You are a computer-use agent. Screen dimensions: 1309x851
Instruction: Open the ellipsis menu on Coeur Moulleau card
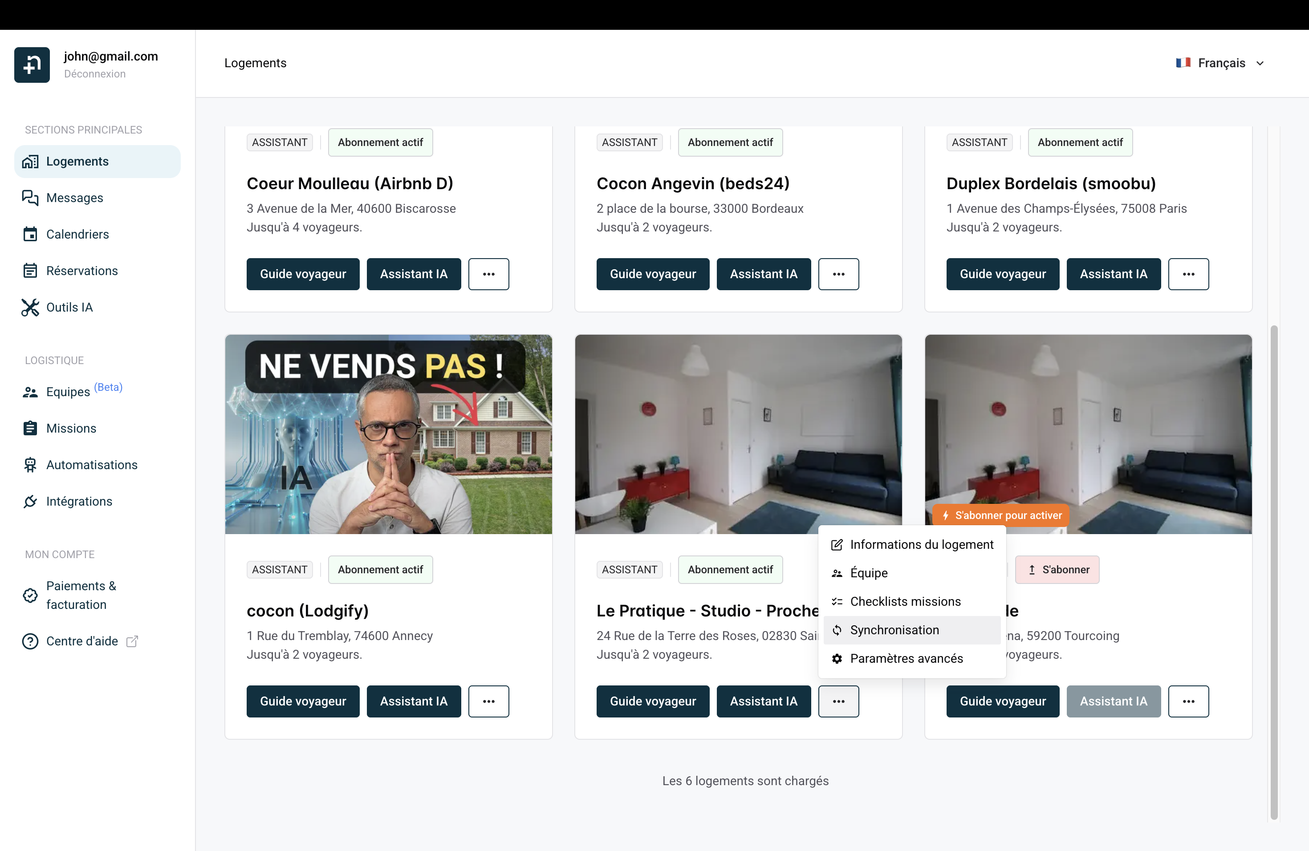488,274
